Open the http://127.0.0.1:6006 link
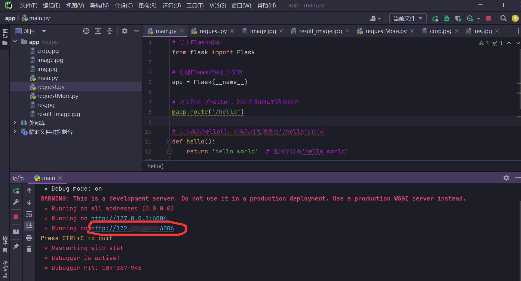Screen dimensions: 521x281 point(129,219)
